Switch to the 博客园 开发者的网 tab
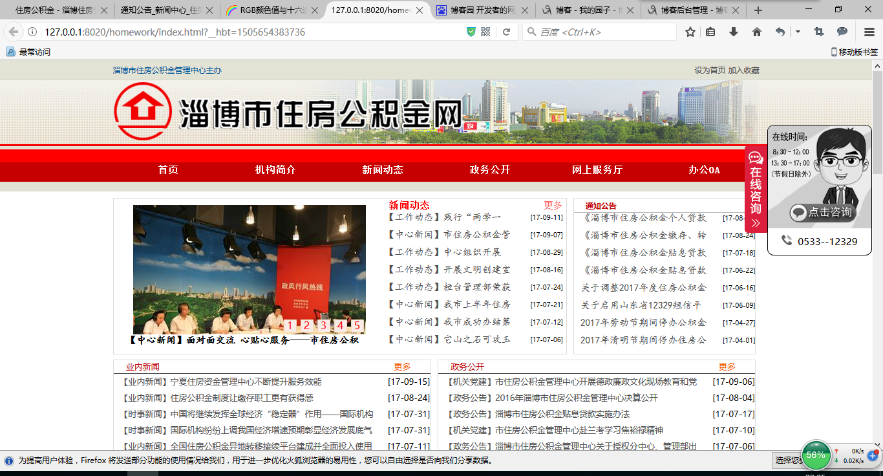Image resolution: width=883 pixels, height=476 pixels. (483, 10)
